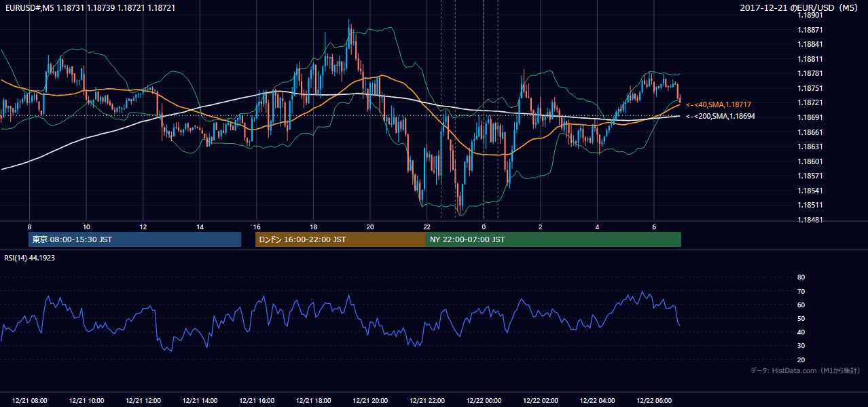Click the 12/21 08:00 bottom time label
Screen dimensions: 868x407
pyautogui.click(x=29, y=401)
